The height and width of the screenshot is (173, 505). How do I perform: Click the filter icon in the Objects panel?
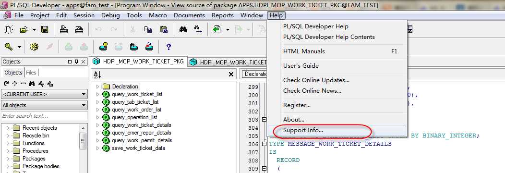41,84
